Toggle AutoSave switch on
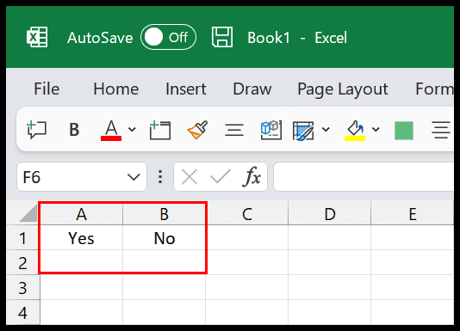 click(x=168, y=37)
